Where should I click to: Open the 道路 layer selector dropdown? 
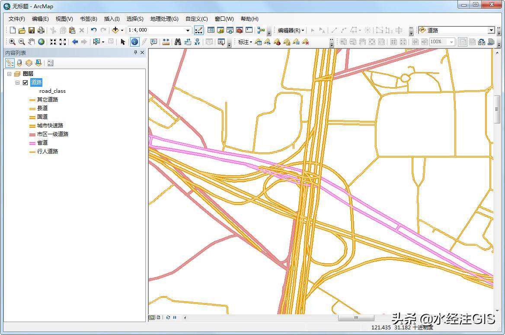click(x=491, y=30)
